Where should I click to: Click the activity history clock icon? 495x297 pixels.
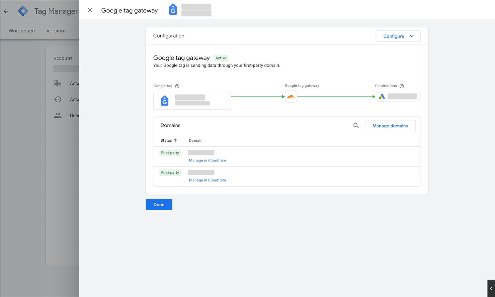(x=58, y=99)
